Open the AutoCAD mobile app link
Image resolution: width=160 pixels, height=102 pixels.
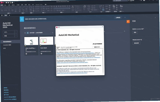point(10,97)
